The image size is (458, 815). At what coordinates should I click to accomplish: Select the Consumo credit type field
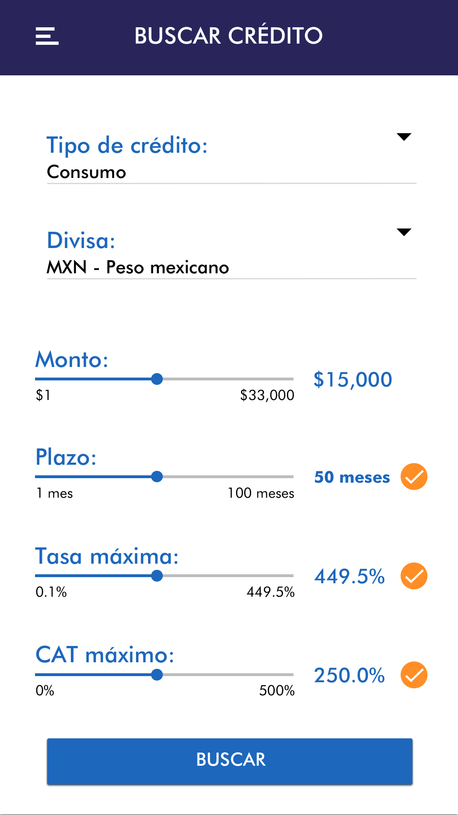(87, 172)
